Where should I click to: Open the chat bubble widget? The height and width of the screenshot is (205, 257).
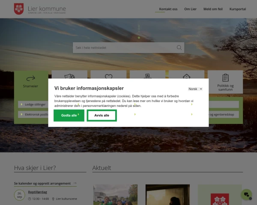pos(246,194)
